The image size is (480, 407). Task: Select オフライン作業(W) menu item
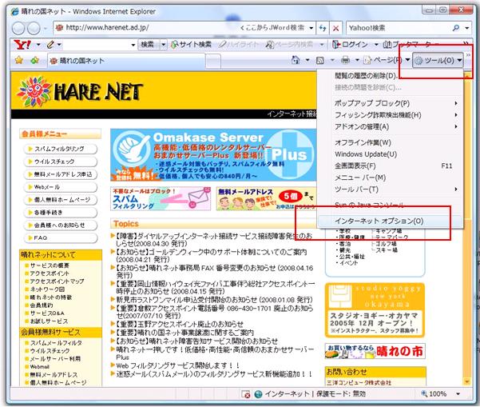[x=390, y=142]
